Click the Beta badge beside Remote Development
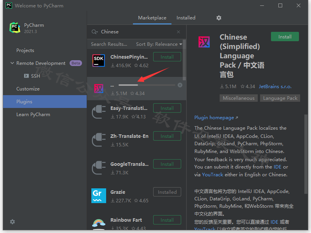This screenshot has width=311, height=233. pos(76,63)
